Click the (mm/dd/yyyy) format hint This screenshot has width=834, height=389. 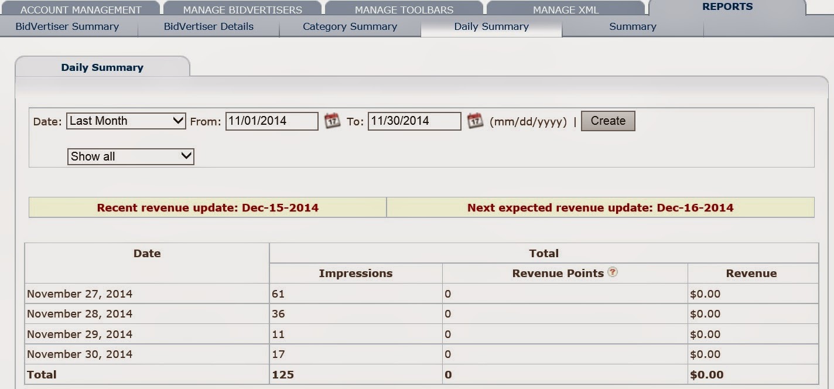pos(528,122)
